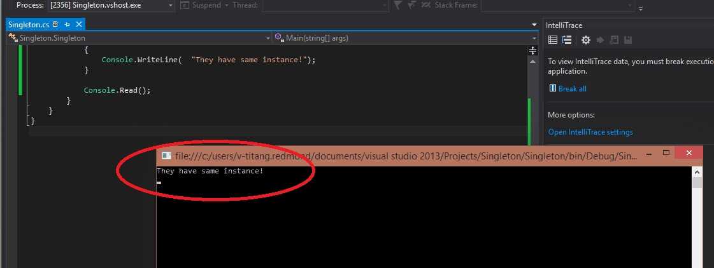
Task: Open the debug toolbar overflow options arrow
Action: click(x=641, y=8)
